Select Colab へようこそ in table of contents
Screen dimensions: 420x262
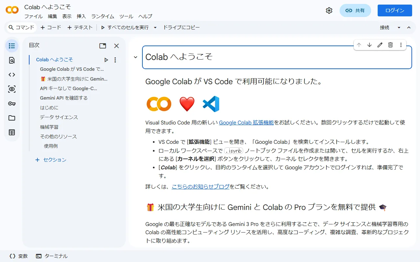54,60
